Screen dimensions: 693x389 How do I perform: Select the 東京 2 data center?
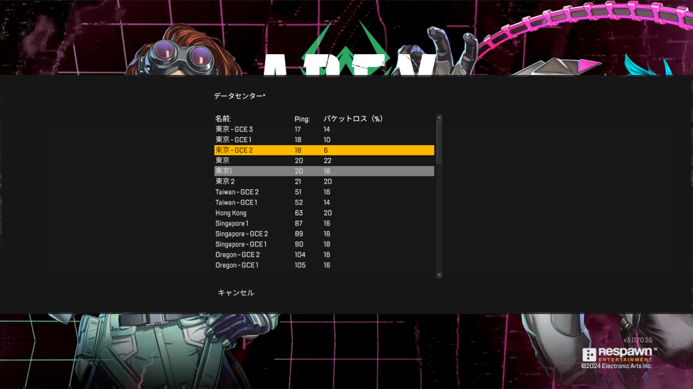[x=225, y=182]
